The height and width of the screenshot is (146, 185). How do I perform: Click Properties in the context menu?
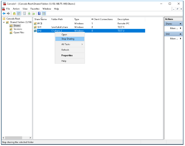point(67,56)
